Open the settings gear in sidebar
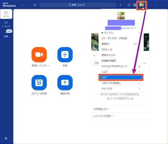 click(6, 138)
